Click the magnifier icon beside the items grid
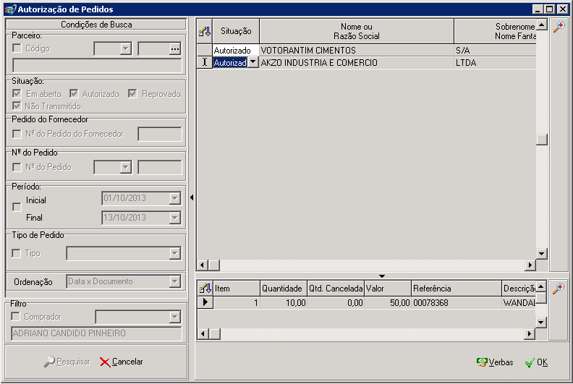Viewport: 573px width, 384px height. [559, 289]
